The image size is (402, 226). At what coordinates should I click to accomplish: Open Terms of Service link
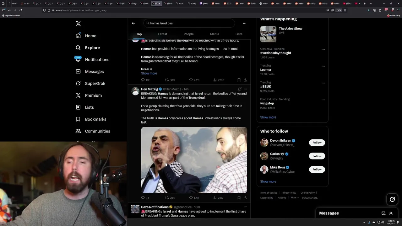269,193
